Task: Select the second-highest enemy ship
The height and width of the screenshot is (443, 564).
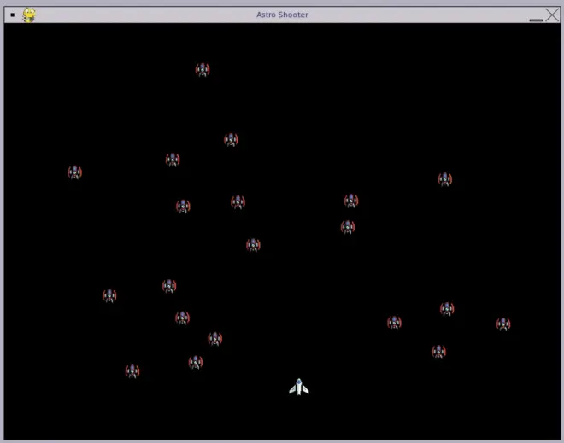Action: (231, 140)
